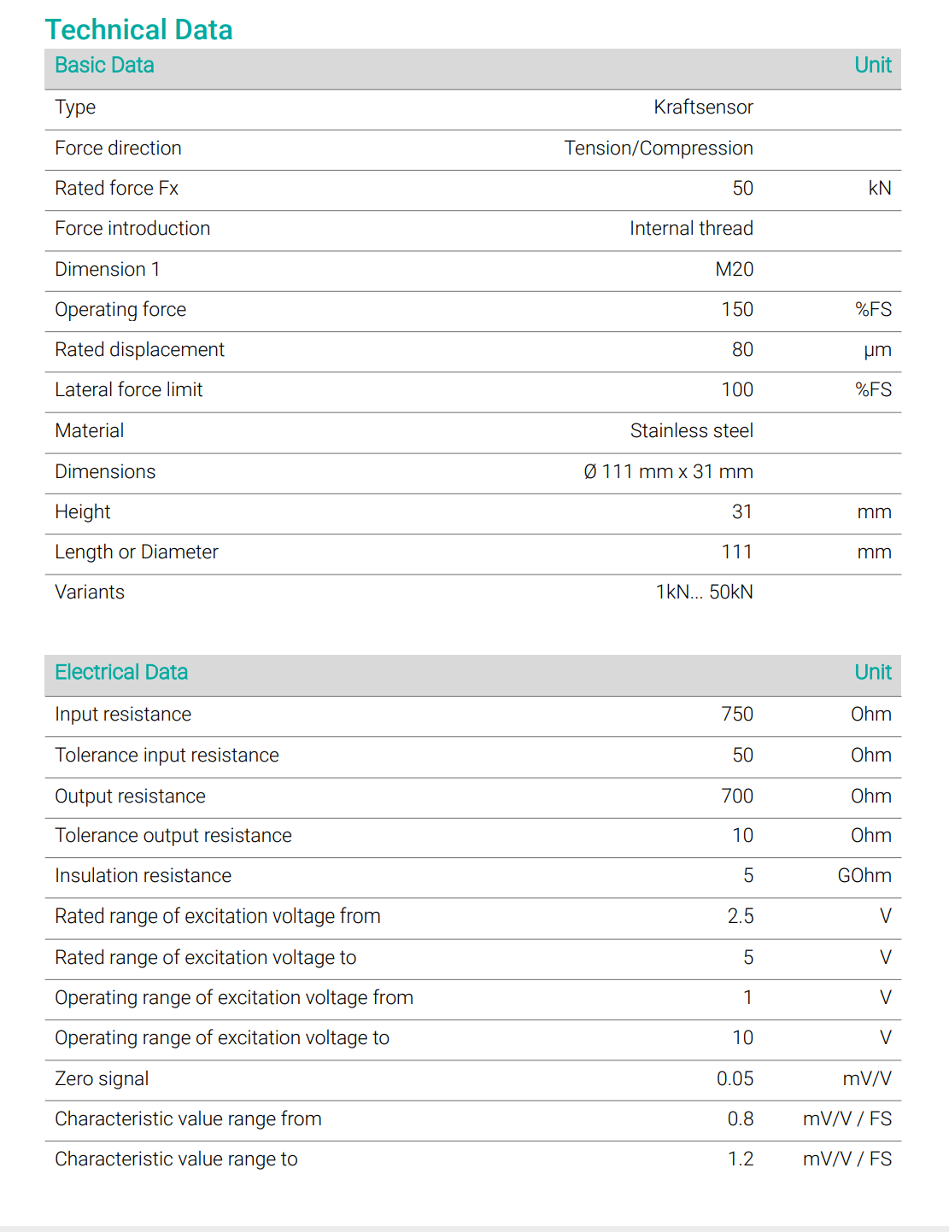The image size is (949, 1232).
Task: Click the Zero signal value 0.05
Action: click(x=735, y=1079)
